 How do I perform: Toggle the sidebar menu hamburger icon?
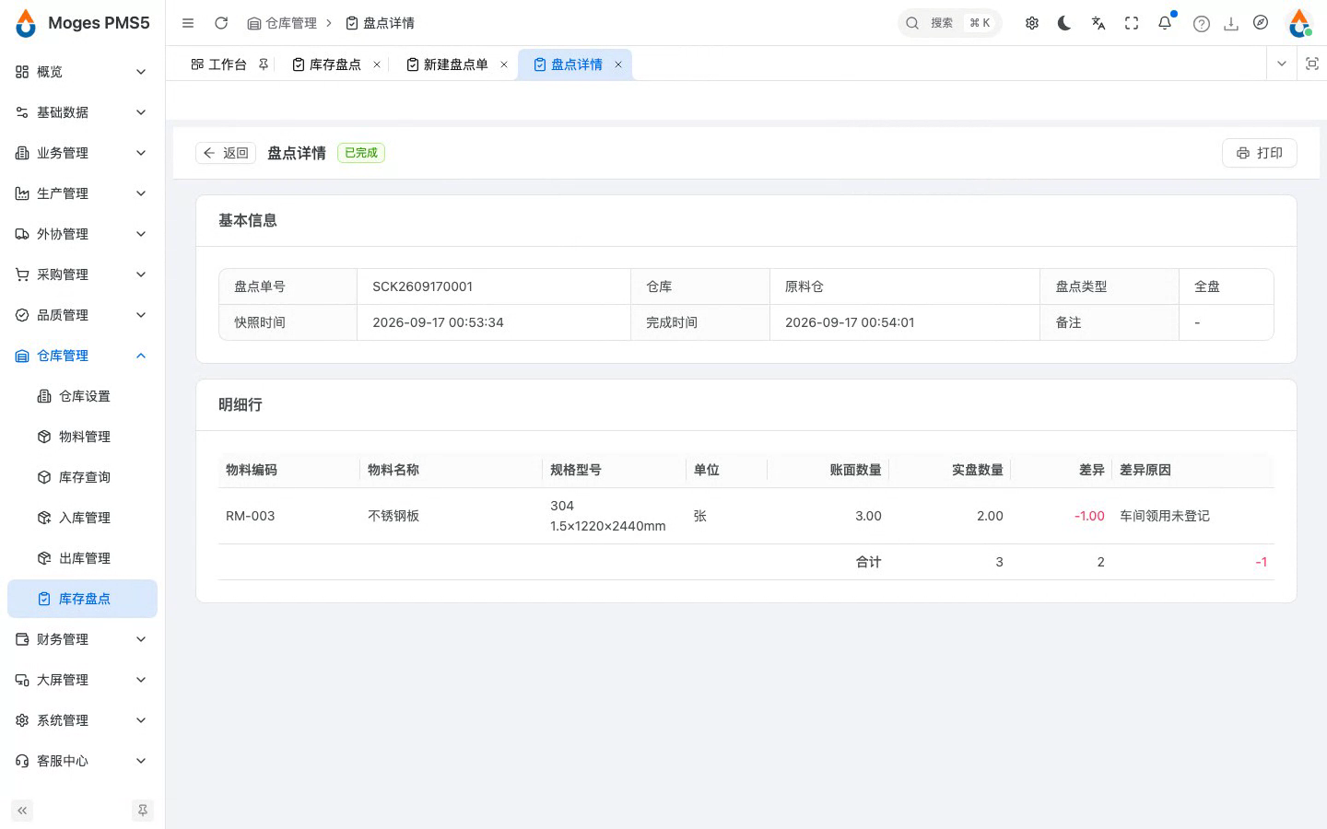pos(188,23)
